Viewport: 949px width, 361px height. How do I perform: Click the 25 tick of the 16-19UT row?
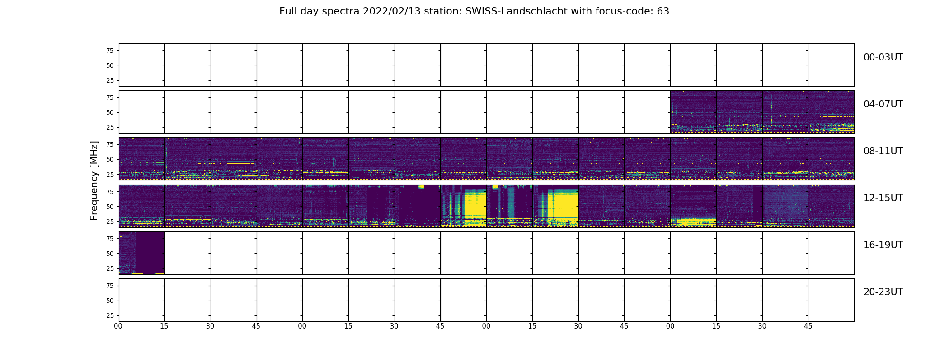(110, 268)
